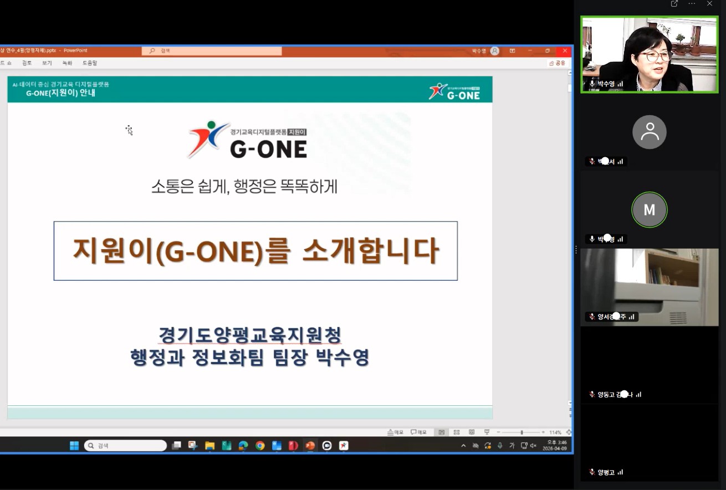Open the taskbar clock showing 오후 3:46
This screenshot has width=726, height=490.
[555, 446]
